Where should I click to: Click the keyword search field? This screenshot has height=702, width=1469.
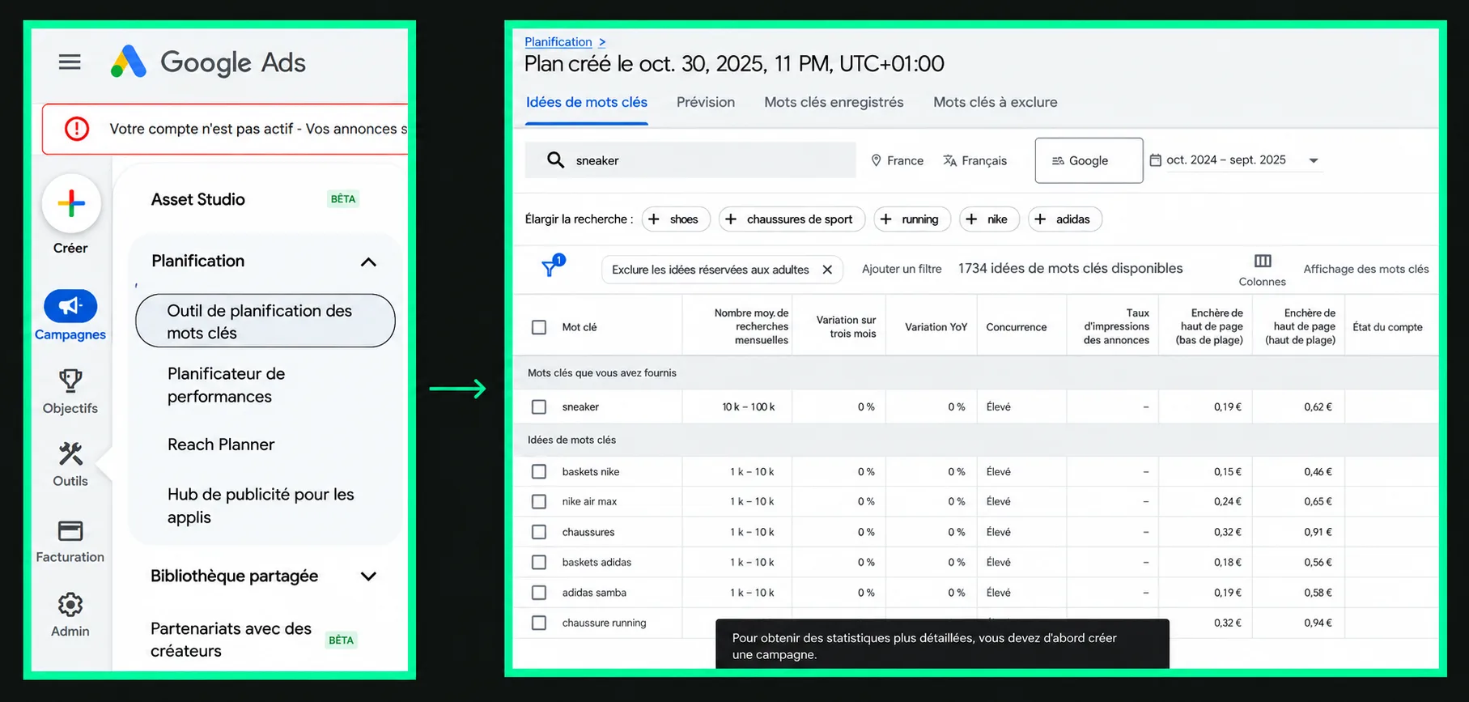tap(690, 160)
